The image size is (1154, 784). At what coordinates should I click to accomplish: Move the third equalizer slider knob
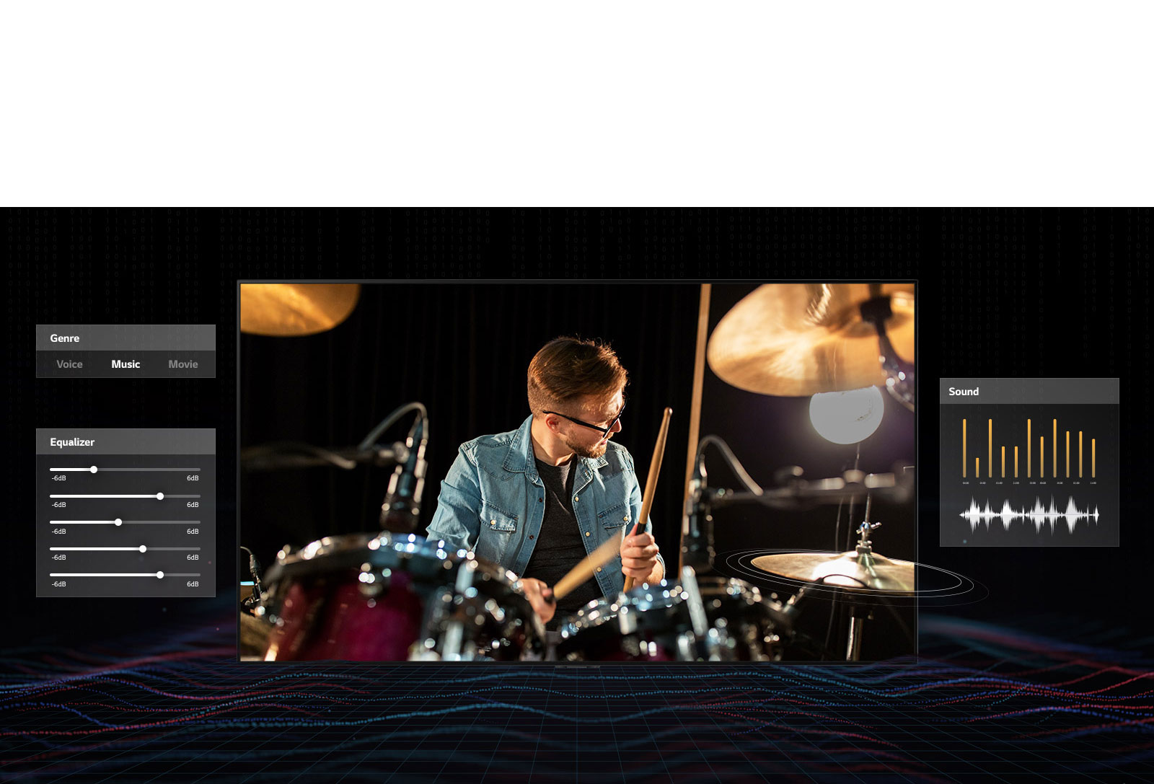tap(118, 521)
